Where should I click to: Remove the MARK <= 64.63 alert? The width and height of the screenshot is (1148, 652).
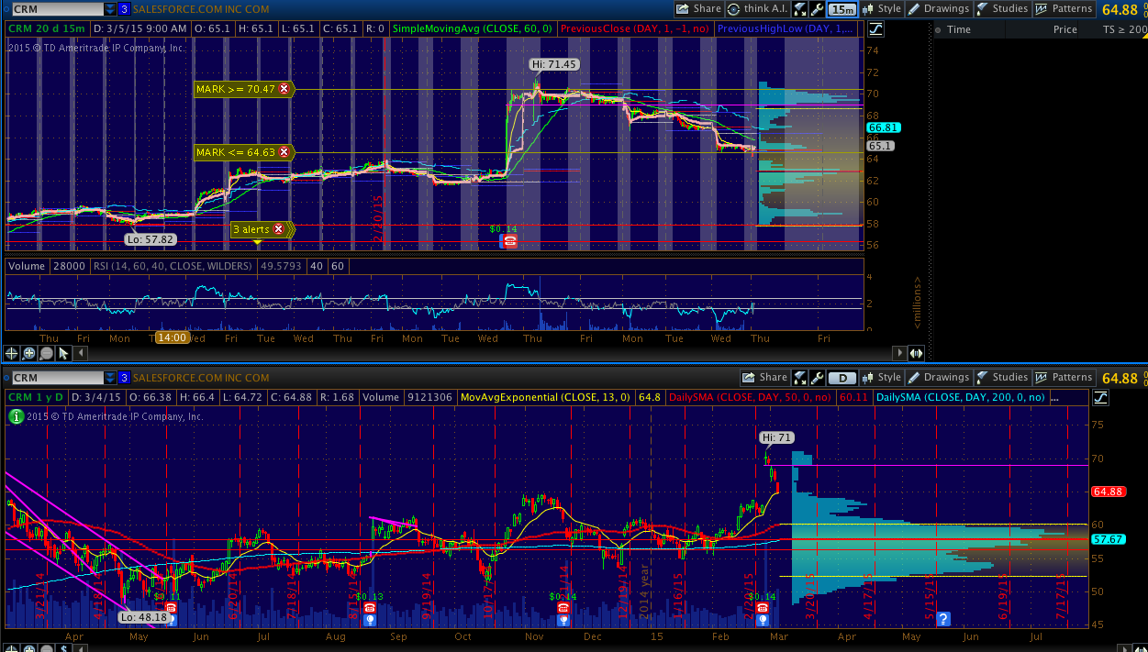284,152
